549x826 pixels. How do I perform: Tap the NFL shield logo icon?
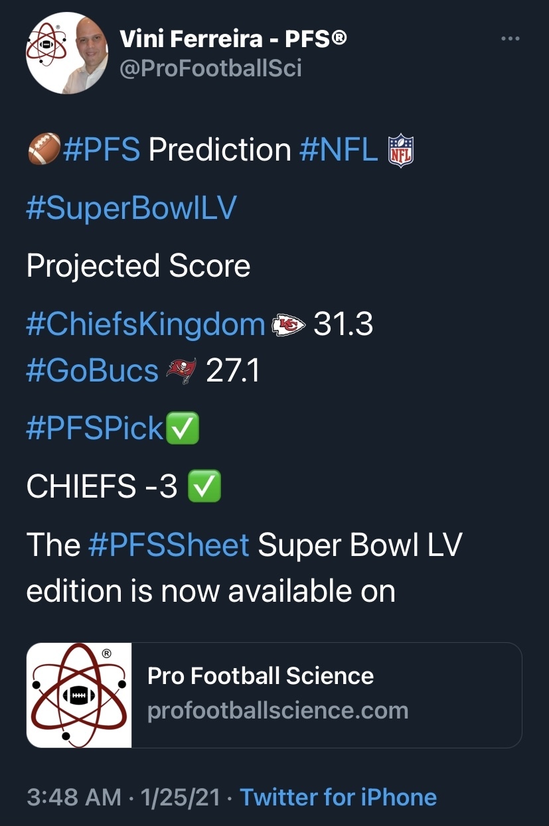click(x=400, y=150)
